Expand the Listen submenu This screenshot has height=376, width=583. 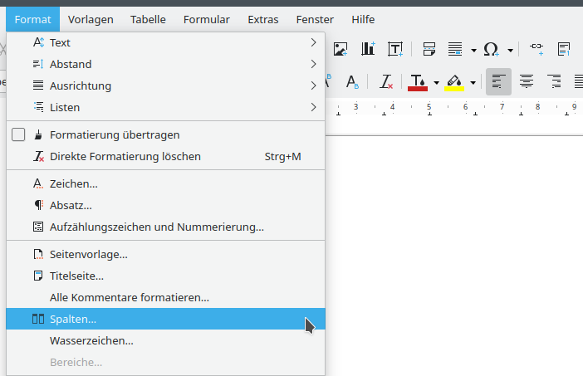[x=166, y=107]
